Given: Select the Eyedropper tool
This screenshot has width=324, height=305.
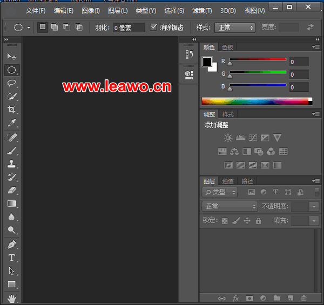Looking at the screenshot, I should click(x=11, y=123).
